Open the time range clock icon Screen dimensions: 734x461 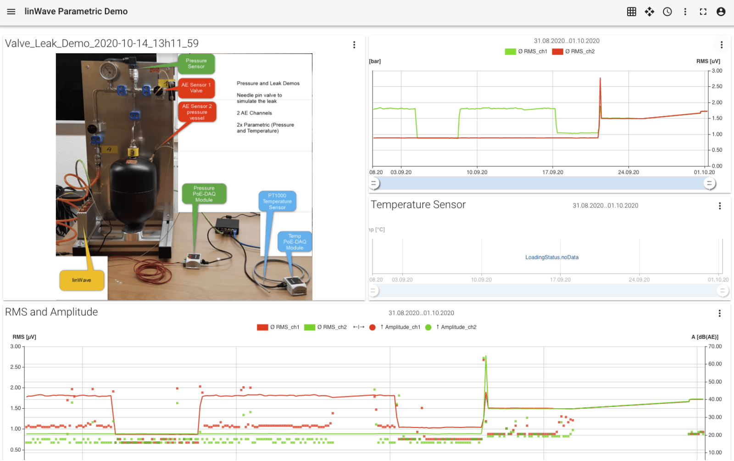click(667, 11)
